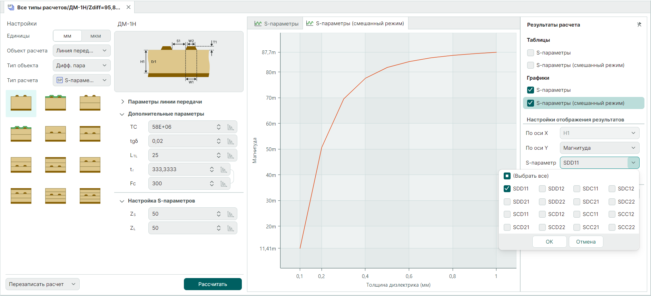Viewport: 651px width, 296px height.
Task: Uncheck S-параметры under Графики
Action: click(x=531, y=90)
